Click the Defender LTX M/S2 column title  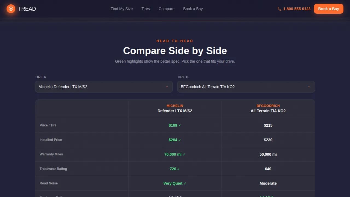(x=175, y=111)
